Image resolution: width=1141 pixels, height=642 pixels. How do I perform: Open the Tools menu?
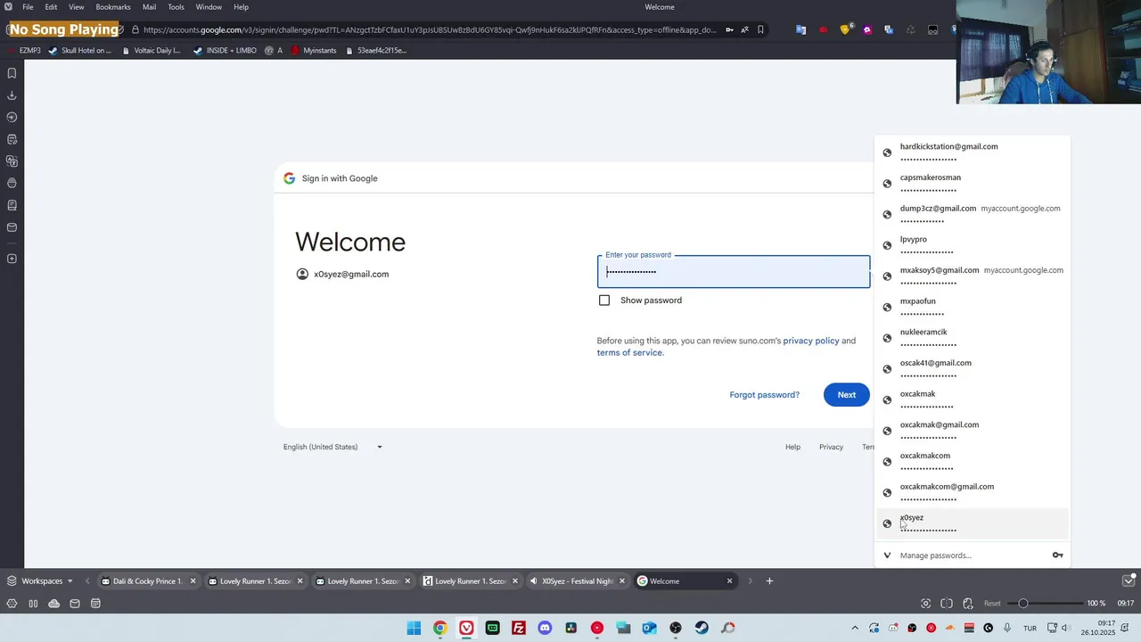(x=176, y=7)
